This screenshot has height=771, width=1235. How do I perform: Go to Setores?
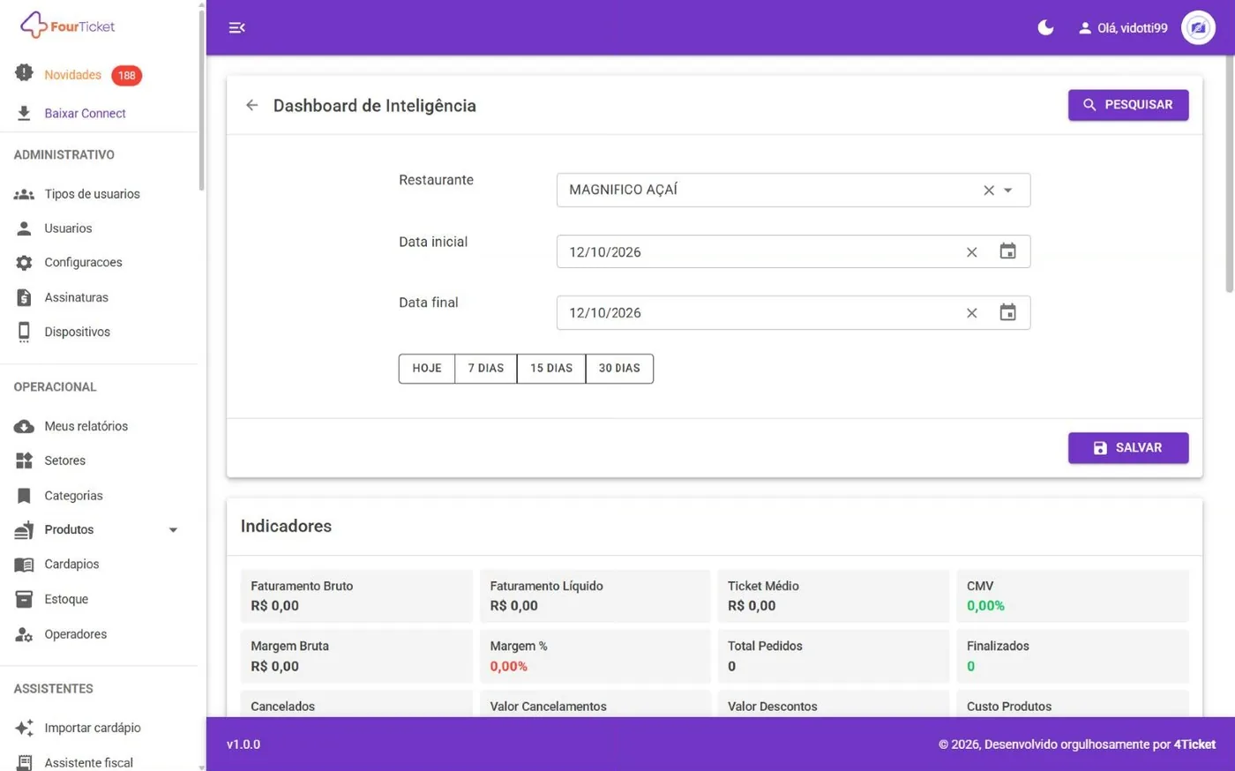(64, 460)
